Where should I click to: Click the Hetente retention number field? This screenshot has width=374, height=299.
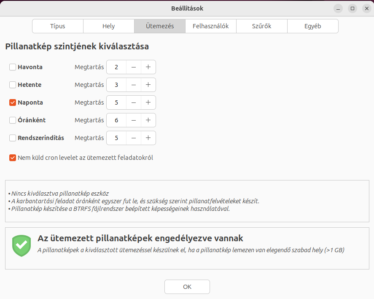[x=116, y=85]
